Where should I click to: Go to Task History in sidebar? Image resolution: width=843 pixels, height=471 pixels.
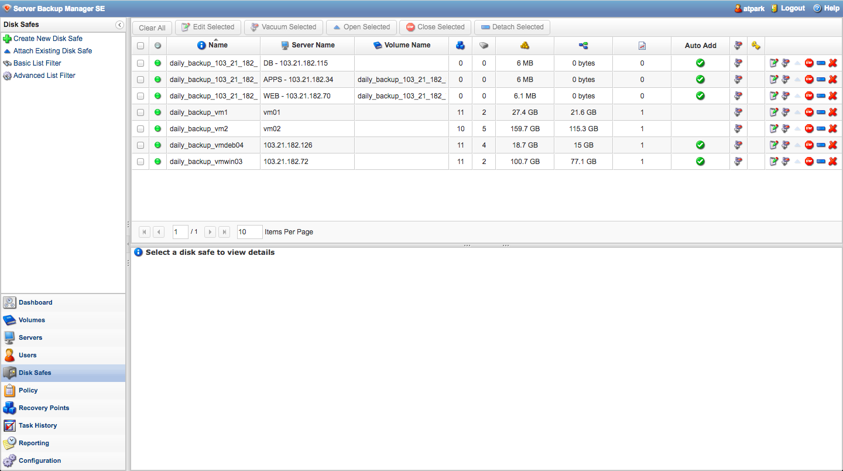(x=37, y=425)
